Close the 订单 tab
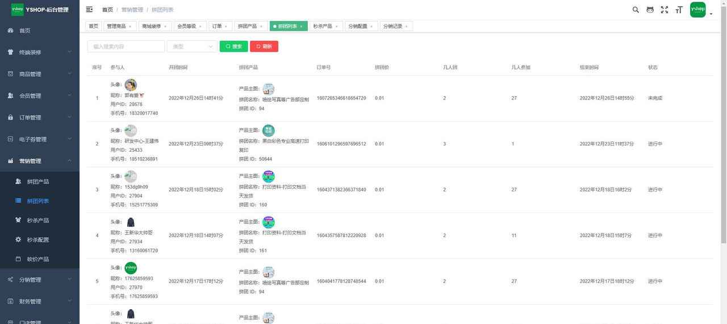 [x=226, y=26]
